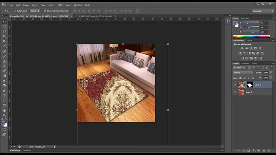
Task: Swap foreground and background colors
Action: pyautogui.click(x=6, y=119)
